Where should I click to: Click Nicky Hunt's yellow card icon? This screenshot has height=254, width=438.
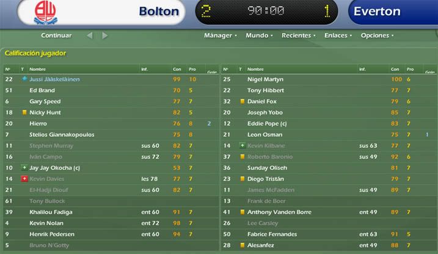click(x=24, y=112)
